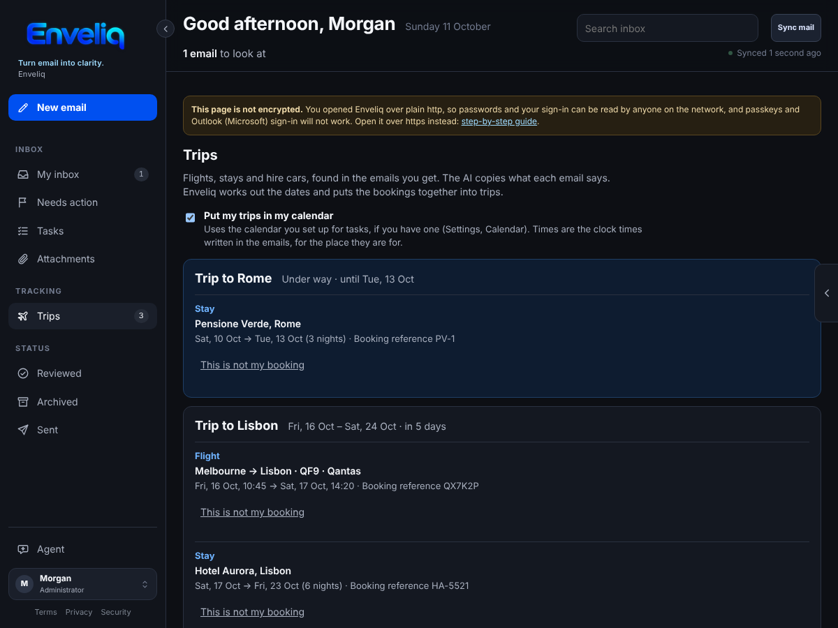Click the Attachments paperclip icon
This screenshot has width=838, height=628.
click(23, 259)
